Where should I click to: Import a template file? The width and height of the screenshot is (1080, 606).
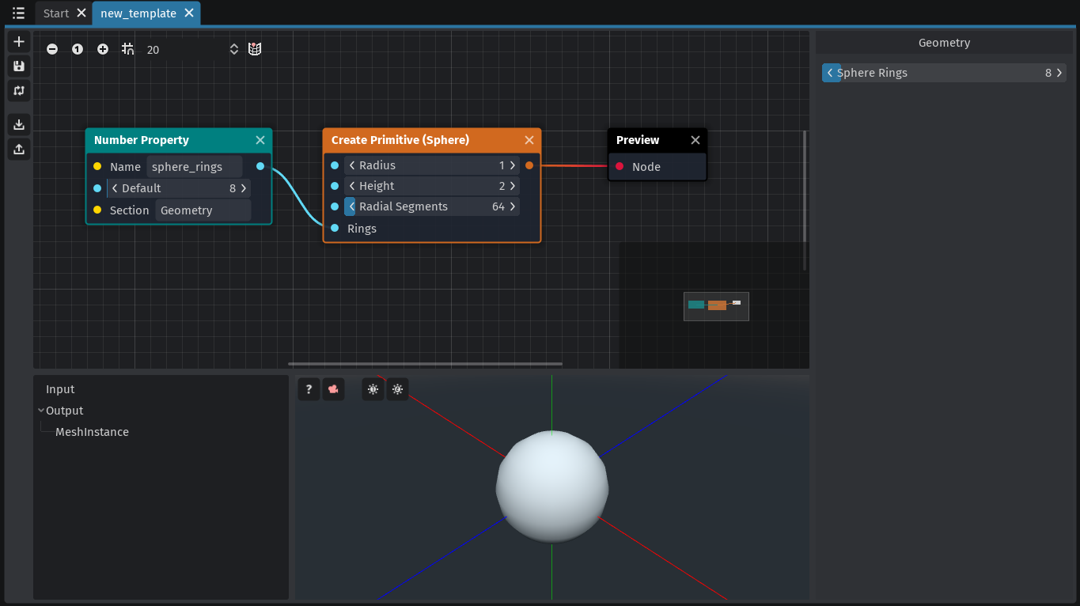(19, 124)
